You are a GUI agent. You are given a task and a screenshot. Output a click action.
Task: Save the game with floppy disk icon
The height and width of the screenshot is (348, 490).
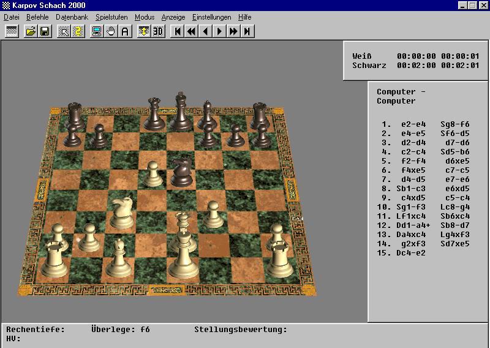[45, 31]
